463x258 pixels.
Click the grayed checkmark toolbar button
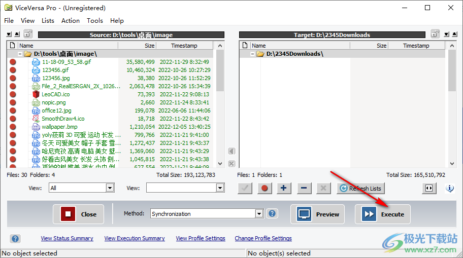pyautogui.click(x=245, y=188)
